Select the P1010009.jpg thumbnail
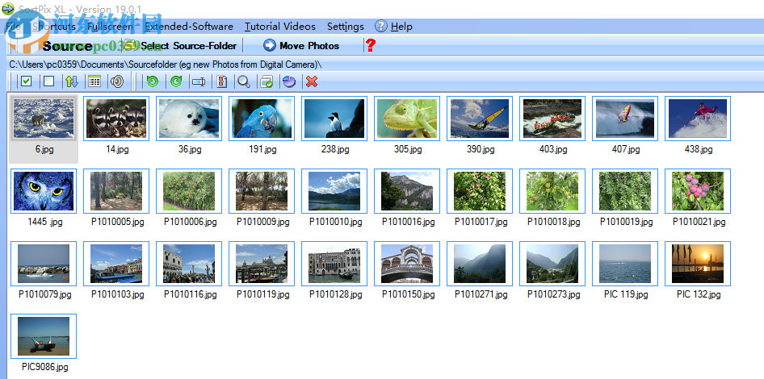Screen dimensions: 764x379 coord(262,191)
